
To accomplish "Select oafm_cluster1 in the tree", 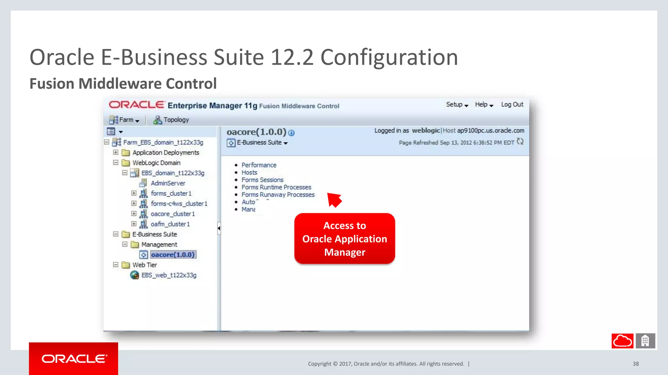I will [170, 224].
